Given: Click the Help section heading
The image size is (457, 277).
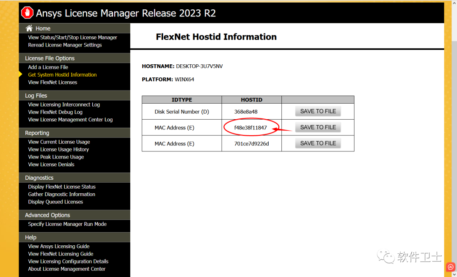Looking at the screenshot, I should coord(30,237).
